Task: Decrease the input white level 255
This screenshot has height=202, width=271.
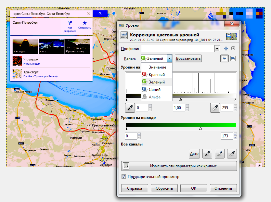Action: [x=235, y=109]
